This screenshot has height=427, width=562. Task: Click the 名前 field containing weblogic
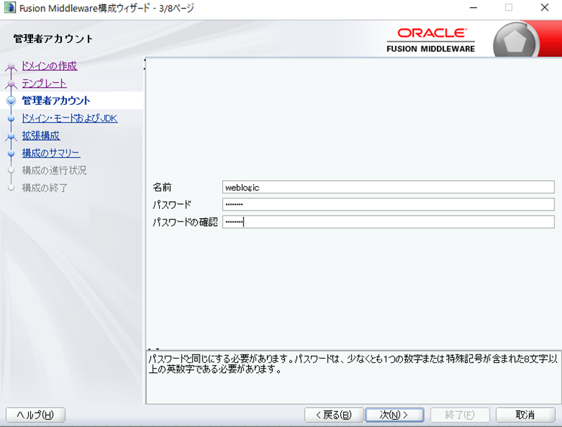388,187
